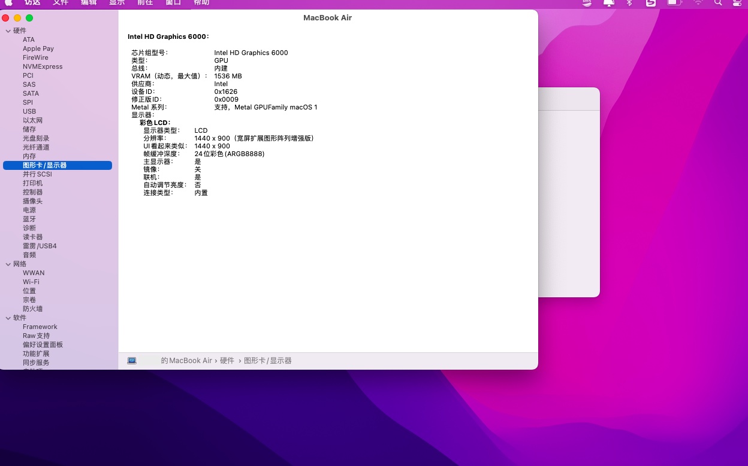Image resolution: width=748 pixels, height=466 pixels.
Task: Click the screen mirroring display icon
Action: (609, 3)
